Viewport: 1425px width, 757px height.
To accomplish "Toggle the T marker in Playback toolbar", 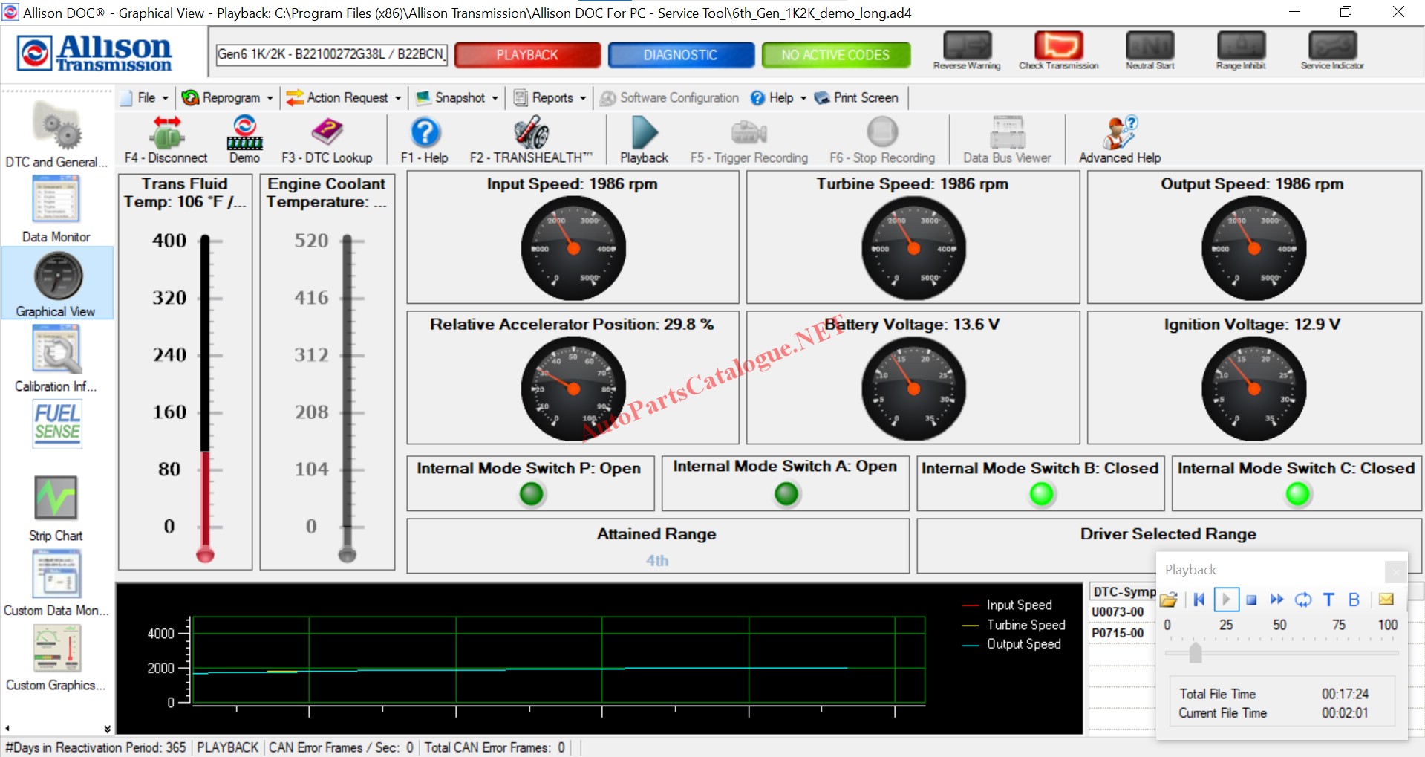I will (x=1328, y=600).
